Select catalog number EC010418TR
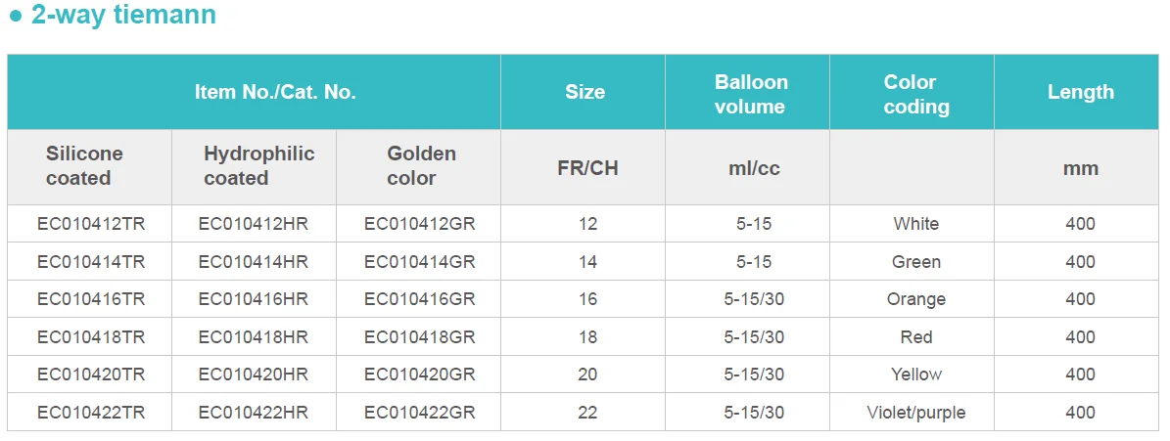 coord(91,337)
